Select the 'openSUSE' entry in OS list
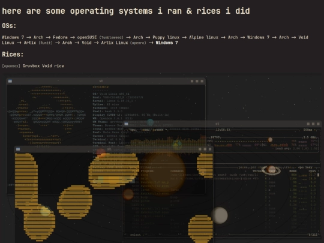This screenshot has width=324, height=243. click(87, 37)
